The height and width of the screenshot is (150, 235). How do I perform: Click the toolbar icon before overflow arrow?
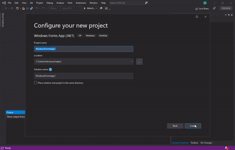[106, 8]
